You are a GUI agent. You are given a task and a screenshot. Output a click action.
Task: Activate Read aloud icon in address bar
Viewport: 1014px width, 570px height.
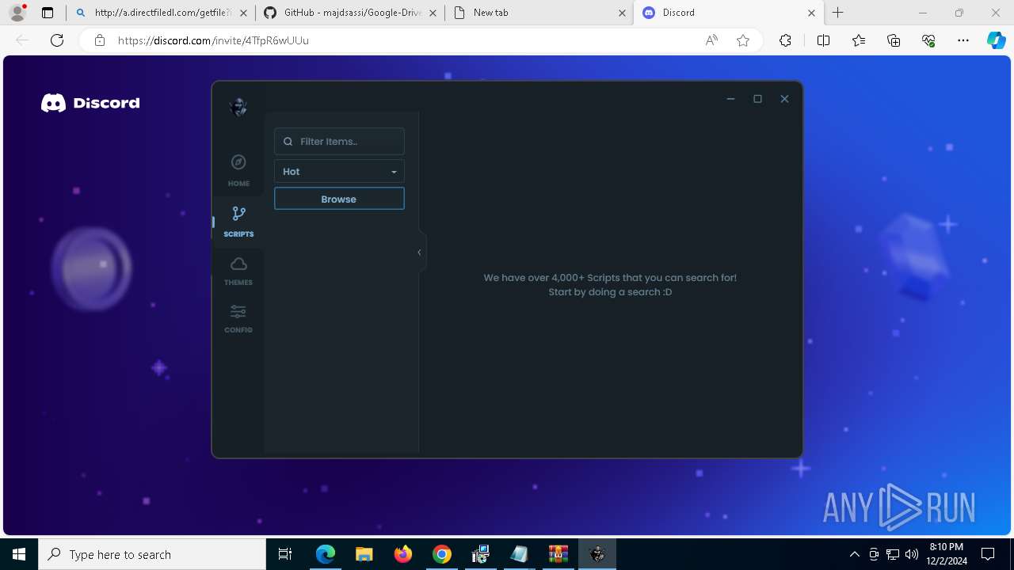pyautogui.click(x=711, y=40)
